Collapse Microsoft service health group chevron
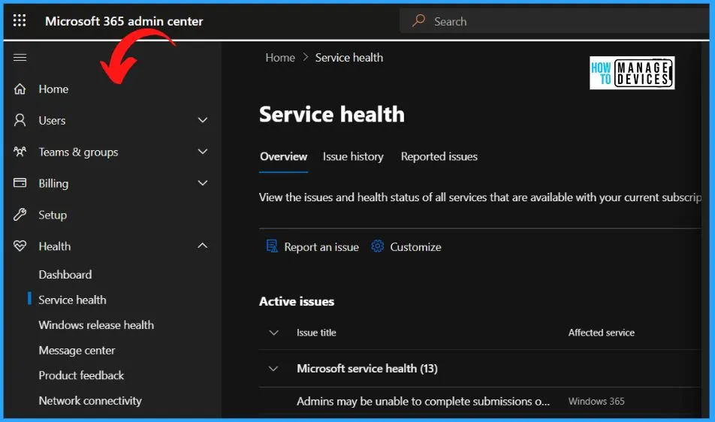The image size is (715, 422). click(x=273, y=369)
